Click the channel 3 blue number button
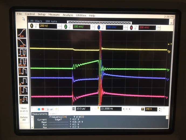 click(x=99, y=27)
